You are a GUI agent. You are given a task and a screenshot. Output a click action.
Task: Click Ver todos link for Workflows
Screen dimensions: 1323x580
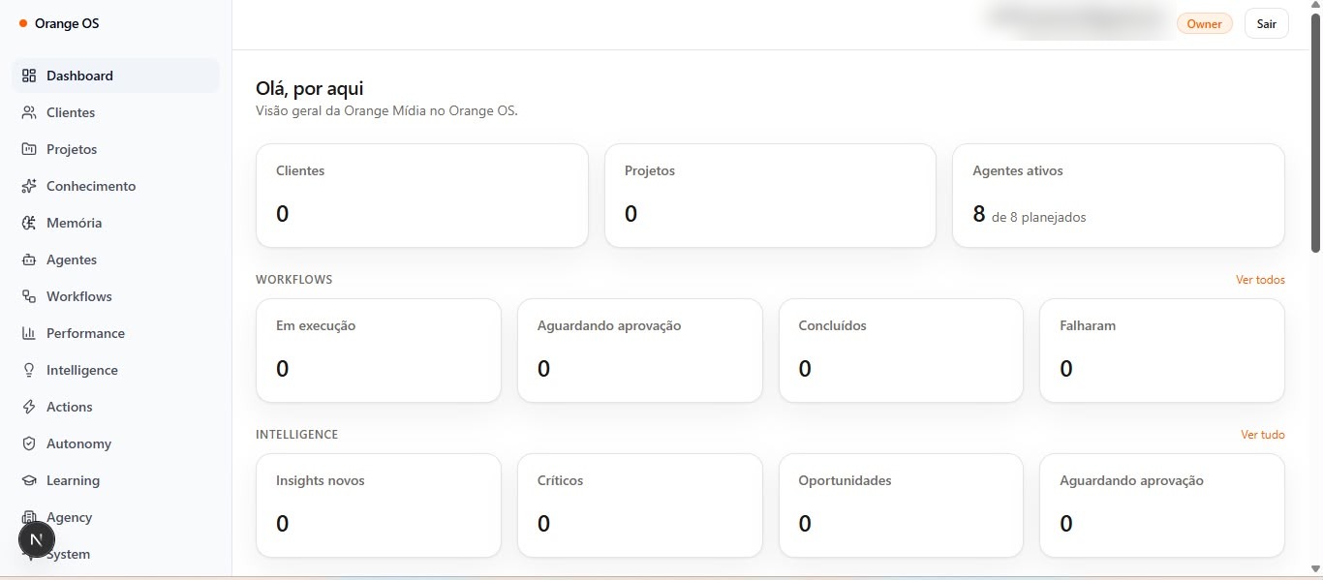click(1260, 280)
